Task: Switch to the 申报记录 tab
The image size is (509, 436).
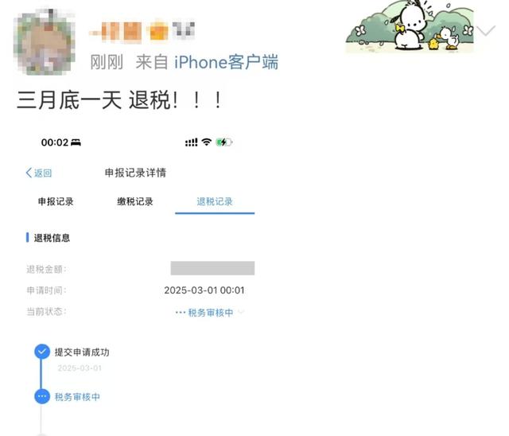Action: click(x=56, y=201)
